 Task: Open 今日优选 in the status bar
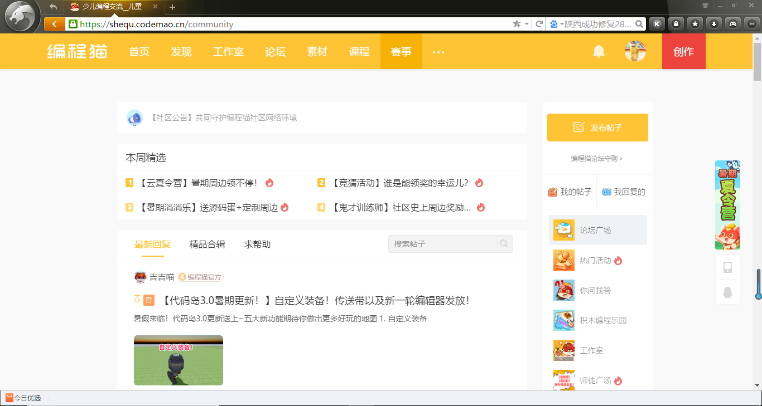(x=23, y=398)
